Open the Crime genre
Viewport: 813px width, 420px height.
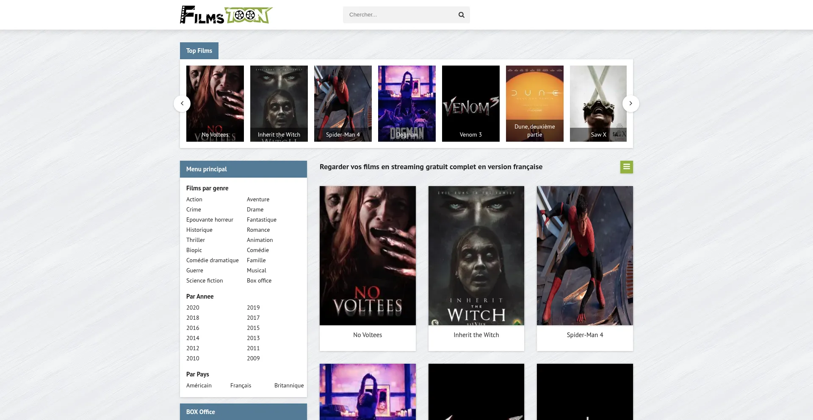[x=194, y=210]
